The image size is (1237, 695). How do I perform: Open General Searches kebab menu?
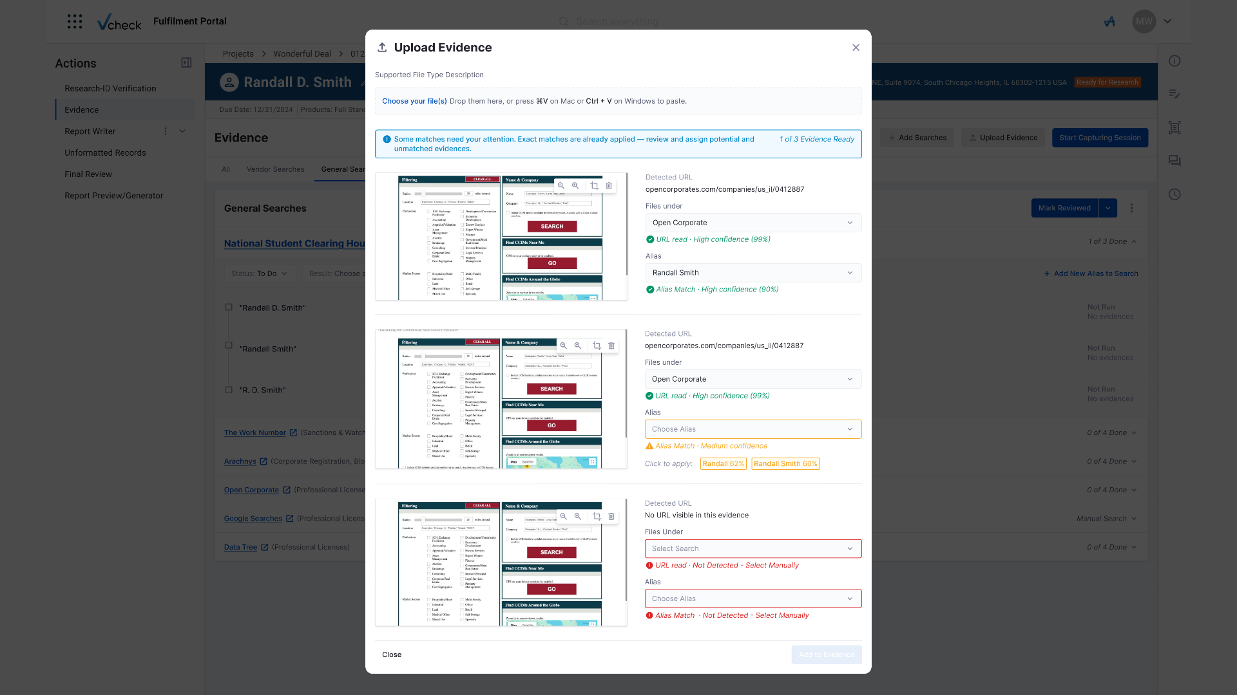point(1131,208)
